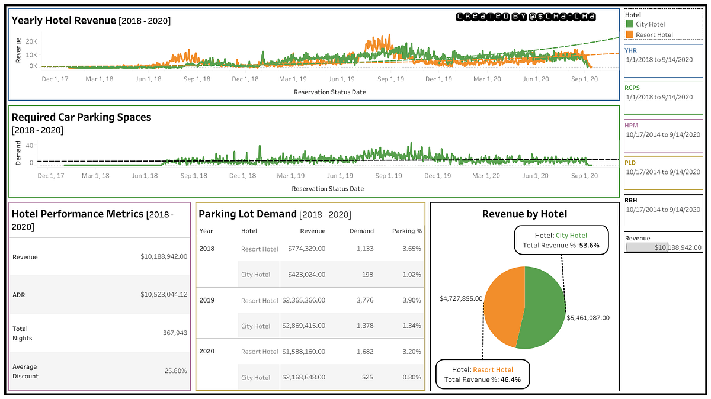This screenshot has width=711, height=399.
Task: Click the Yearly Hotel Revenue chart title
Action: point(62,20)
